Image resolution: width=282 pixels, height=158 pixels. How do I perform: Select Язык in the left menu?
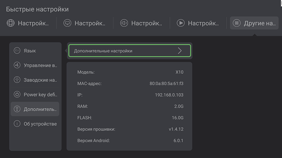(x=30, y=51)
